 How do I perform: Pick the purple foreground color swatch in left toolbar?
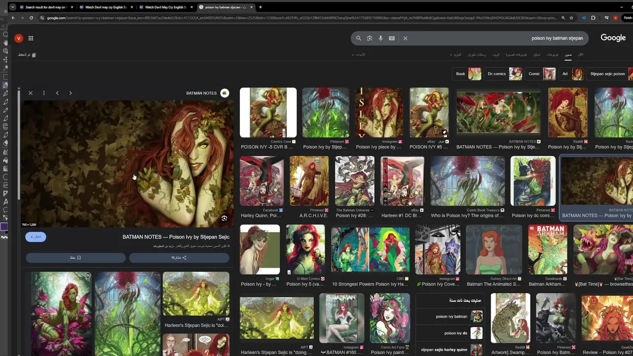point(4,227)
